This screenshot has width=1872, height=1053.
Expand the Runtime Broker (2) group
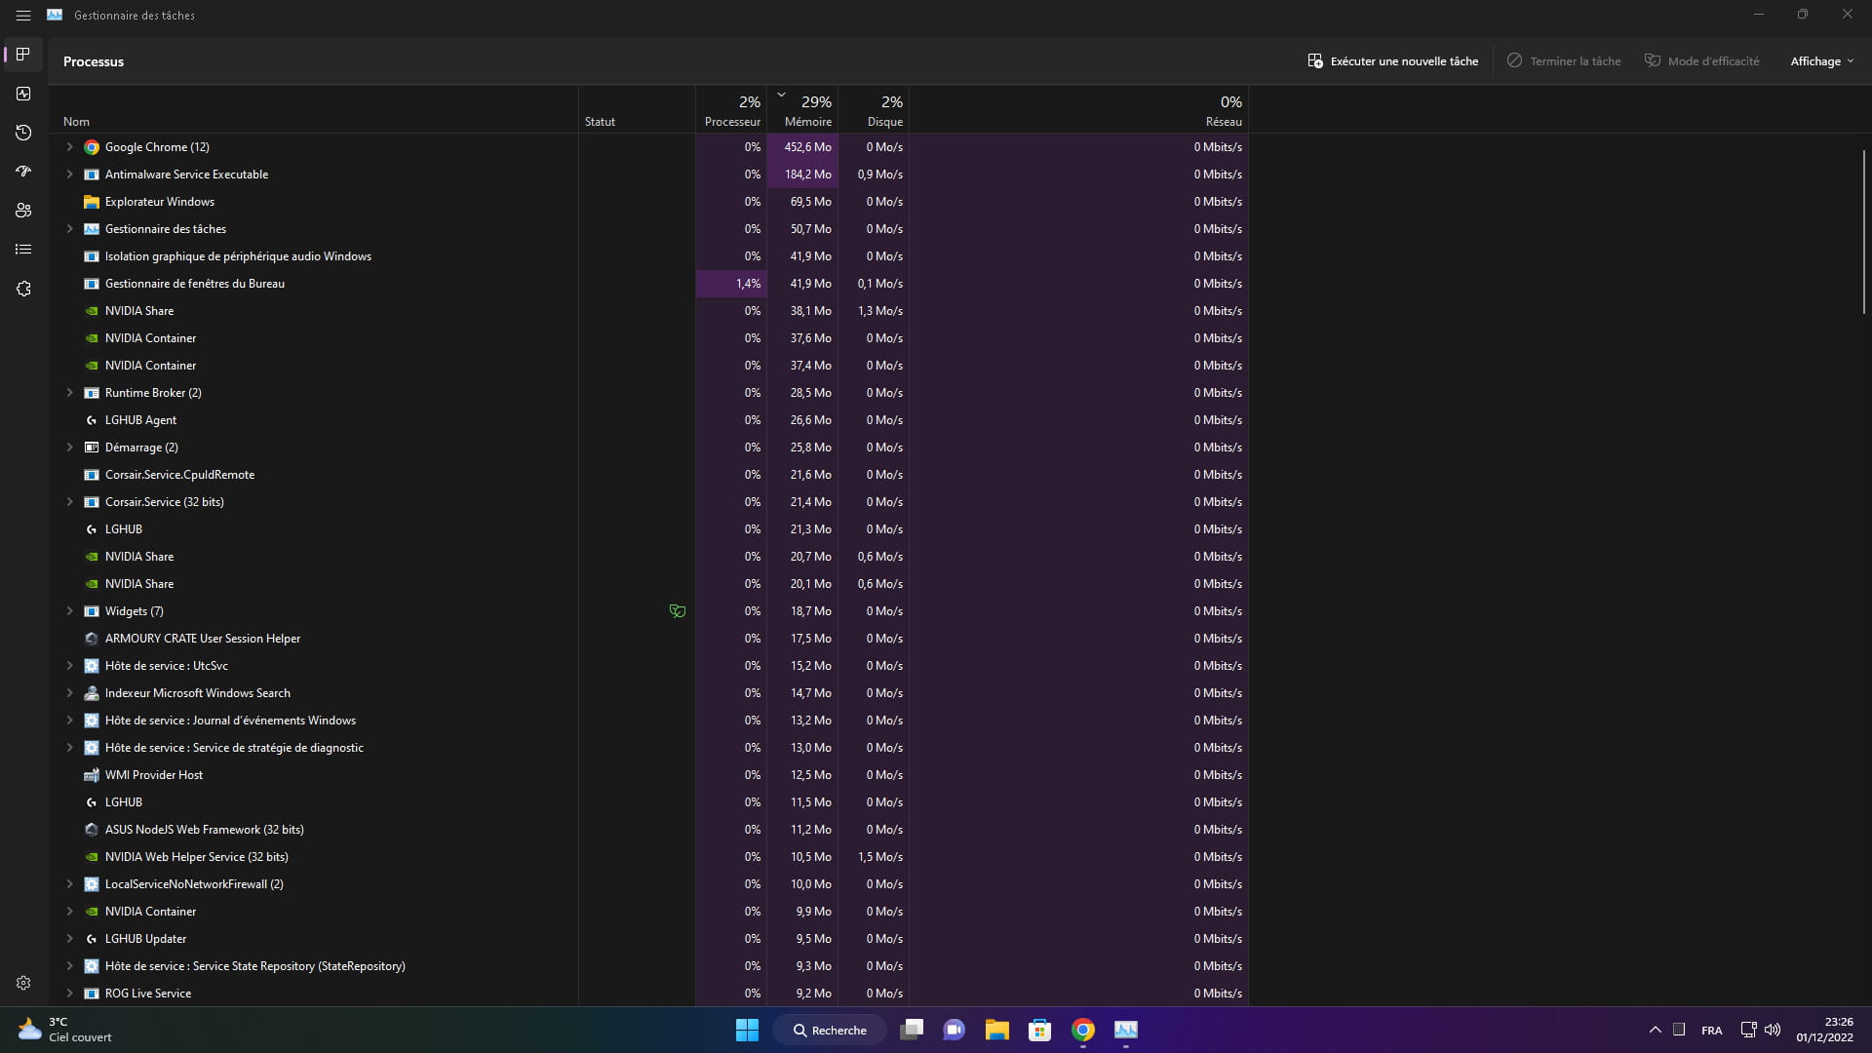click(69, 393)
